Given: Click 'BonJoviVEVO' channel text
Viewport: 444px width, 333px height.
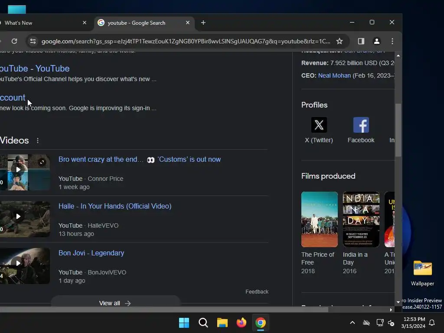Looking at the screenshot, I should (x=107, y=272).
